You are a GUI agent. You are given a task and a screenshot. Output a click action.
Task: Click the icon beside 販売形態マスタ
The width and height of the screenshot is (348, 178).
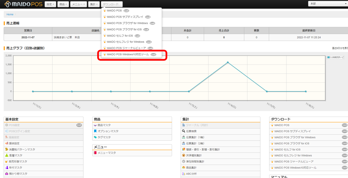pyautogui.click(x=6, y=162)
